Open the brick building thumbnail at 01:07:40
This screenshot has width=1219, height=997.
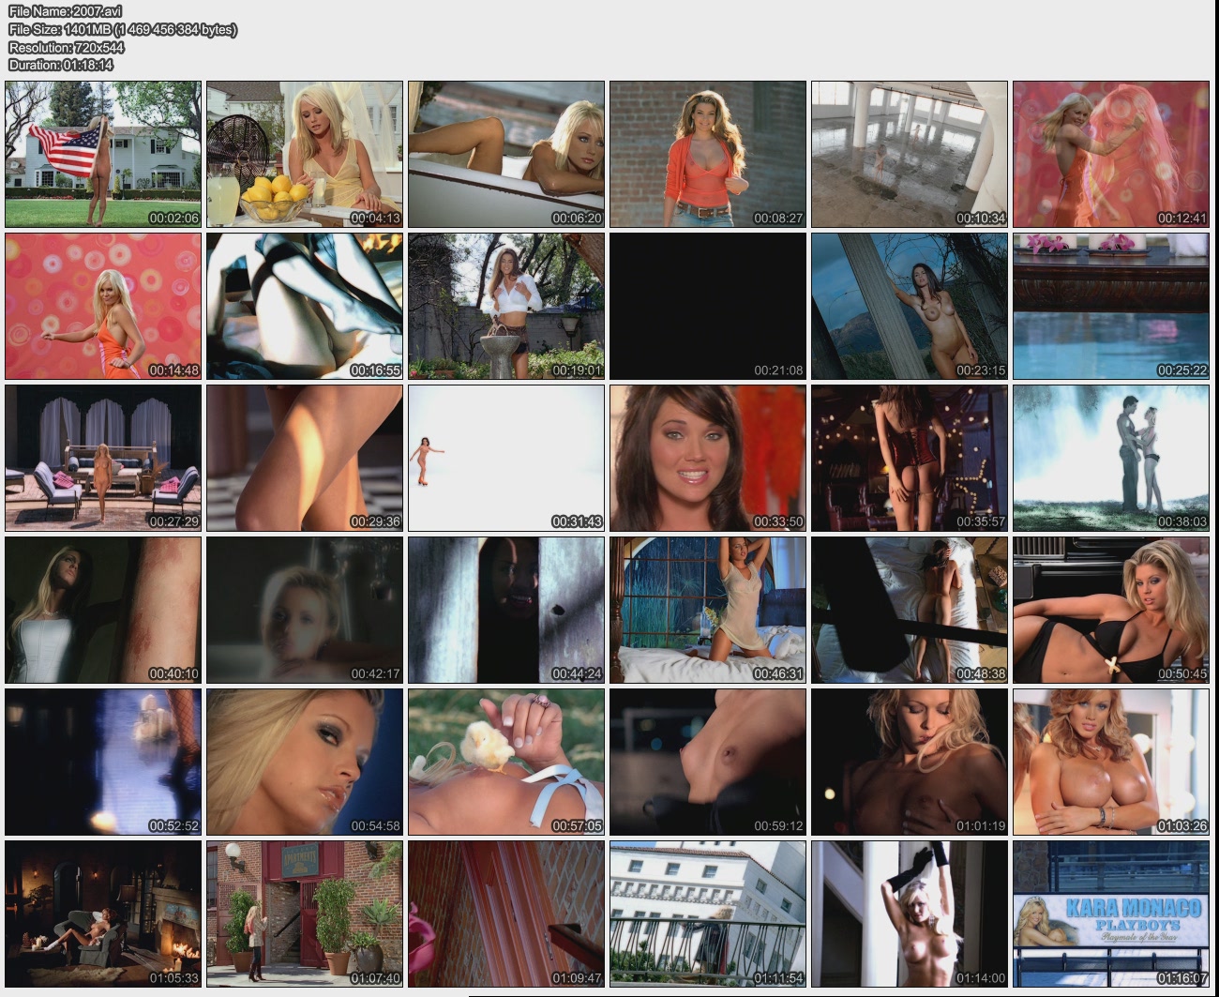click(x=305, y=914)
